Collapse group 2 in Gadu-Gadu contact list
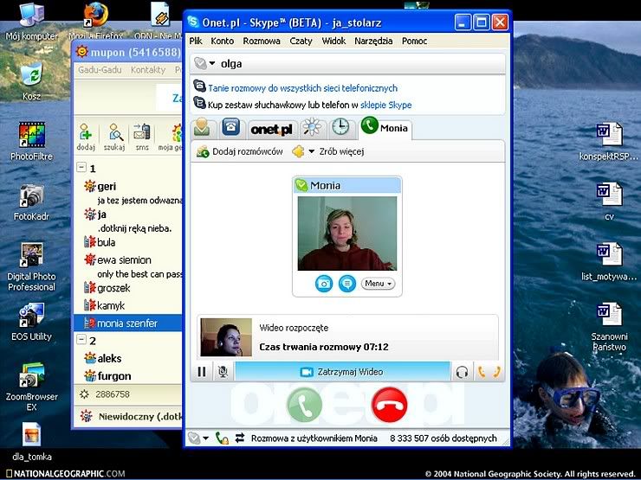Screen dimensions: 641x480 [81, 339]
